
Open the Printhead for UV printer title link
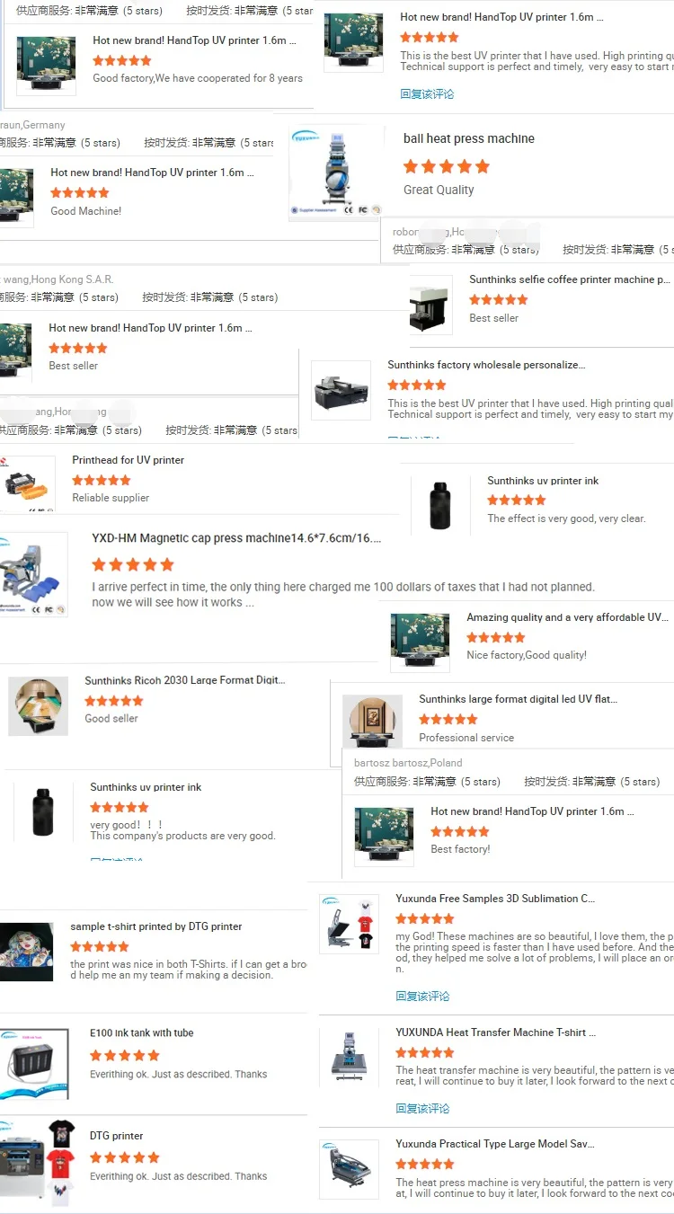click(129, 460)
